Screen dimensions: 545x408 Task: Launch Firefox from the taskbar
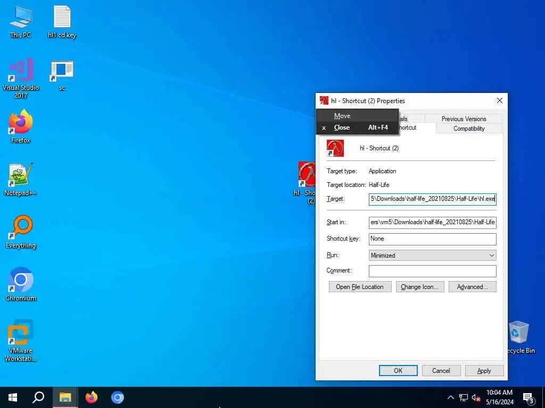[92, 397]
